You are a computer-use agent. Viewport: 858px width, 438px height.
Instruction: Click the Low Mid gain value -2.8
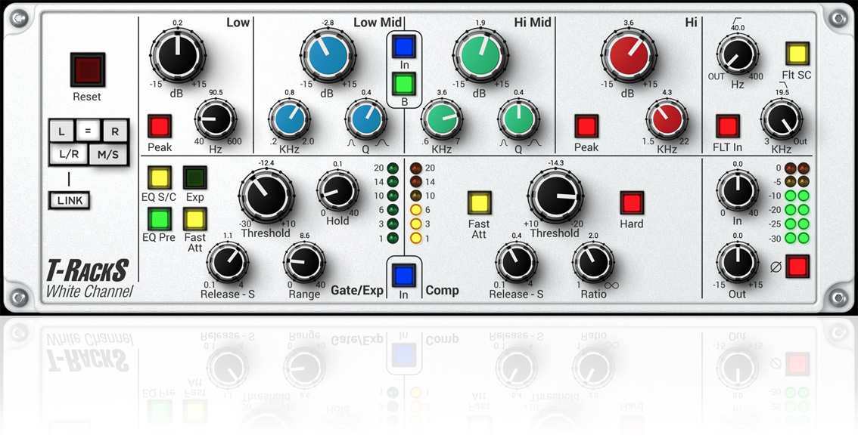tap(328, 23)
